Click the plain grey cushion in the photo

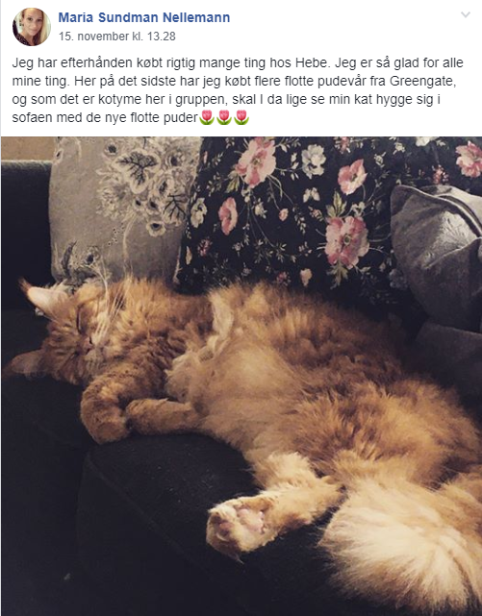[x=439, y=256]
